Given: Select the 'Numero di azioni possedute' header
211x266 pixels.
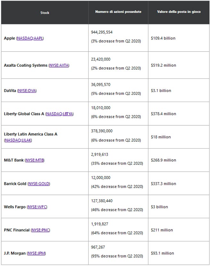Looking at the screenshot, I should tap(118, 12).
